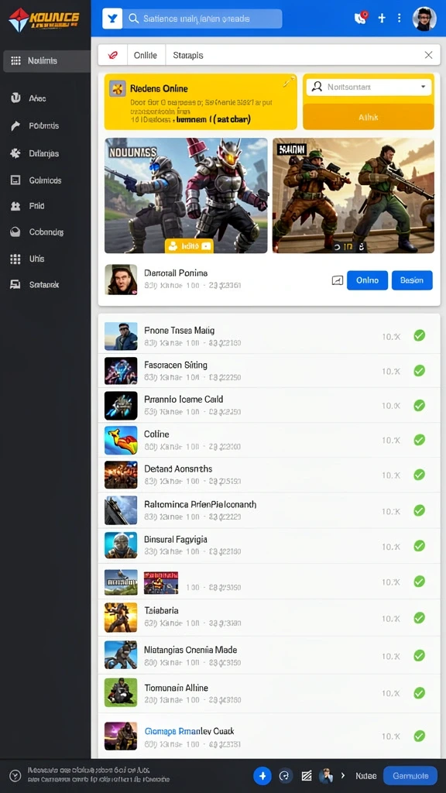Click the blue Onlno button
Image resolution: width=446 pixels, height=793 pixels.
pos(367,280)
